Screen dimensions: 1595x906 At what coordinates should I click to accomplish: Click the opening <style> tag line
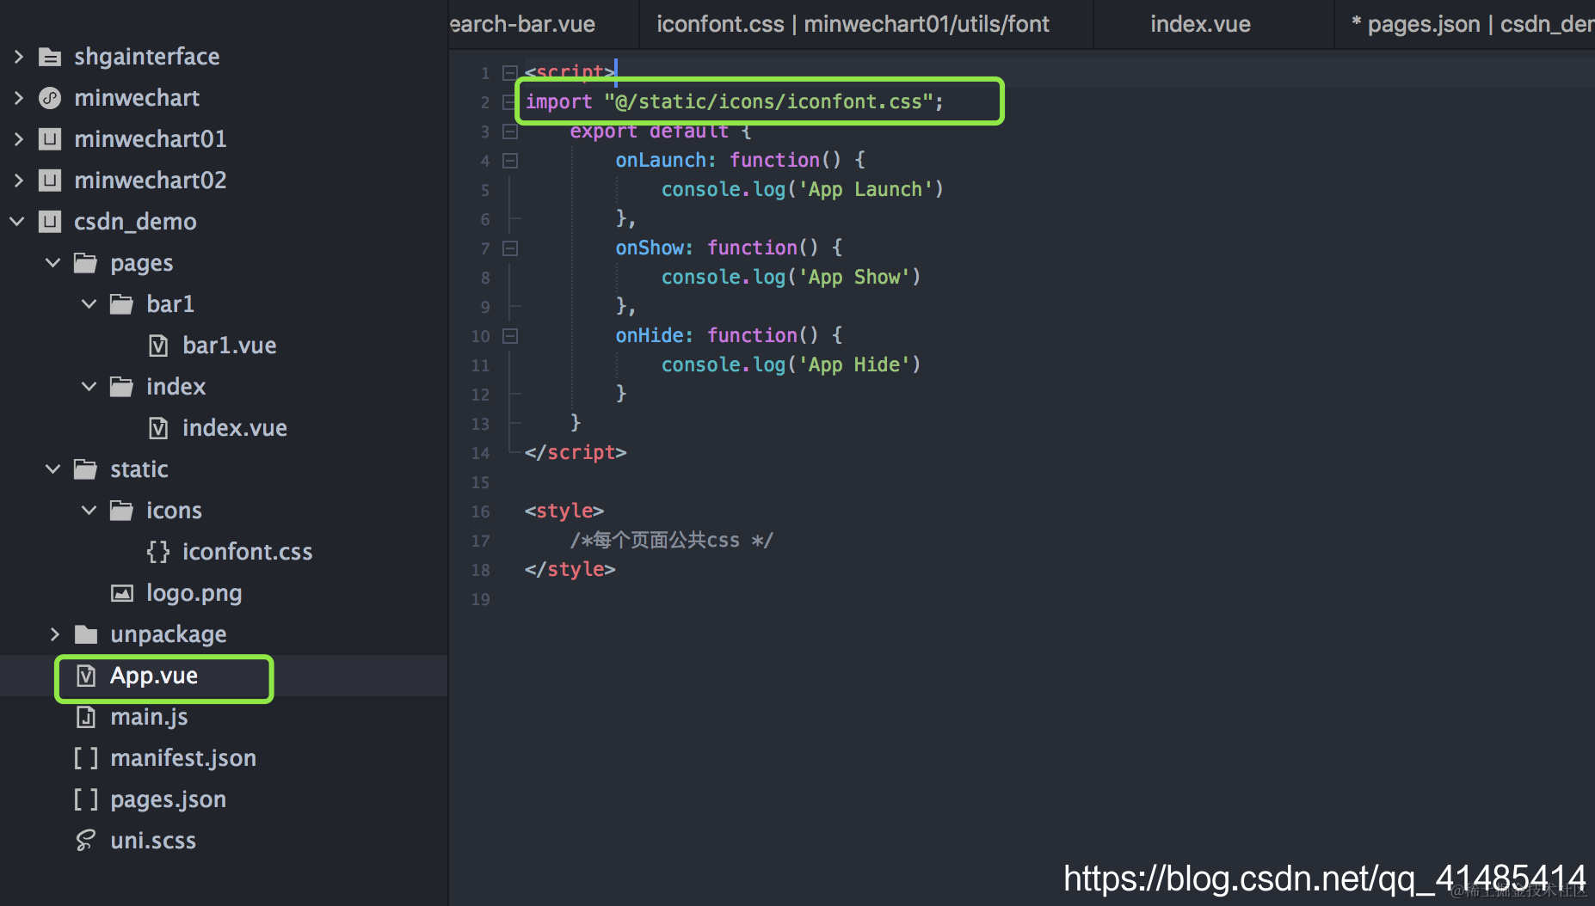564,511
